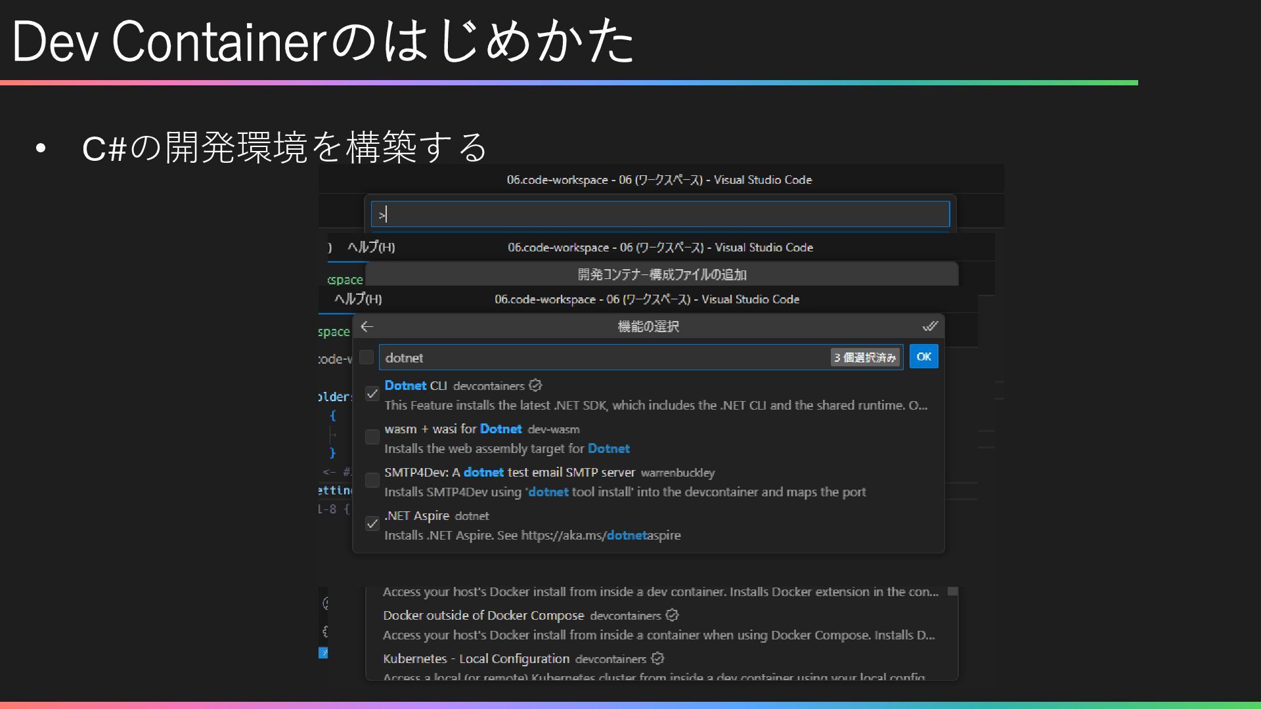Toggle the select-all checkbox beside dotnet search
Screen dimensions: 1261x709
point(366,356)
